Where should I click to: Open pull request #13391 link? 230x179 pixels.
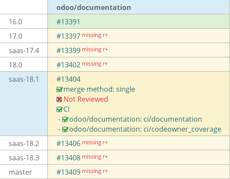pos(68,22)
